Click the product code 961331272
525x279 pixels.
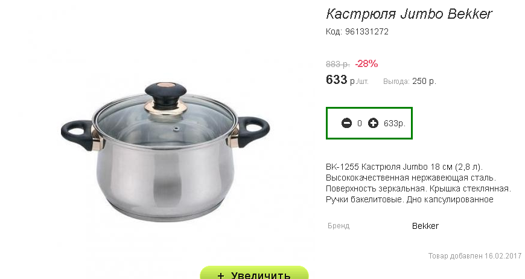coord(367,32)
